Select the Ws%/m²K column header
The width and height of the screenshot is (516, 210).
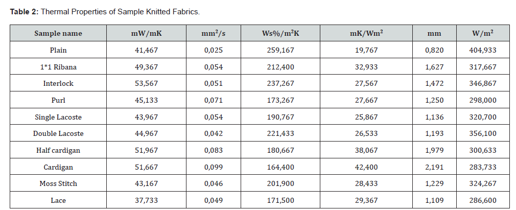(280, 33)
